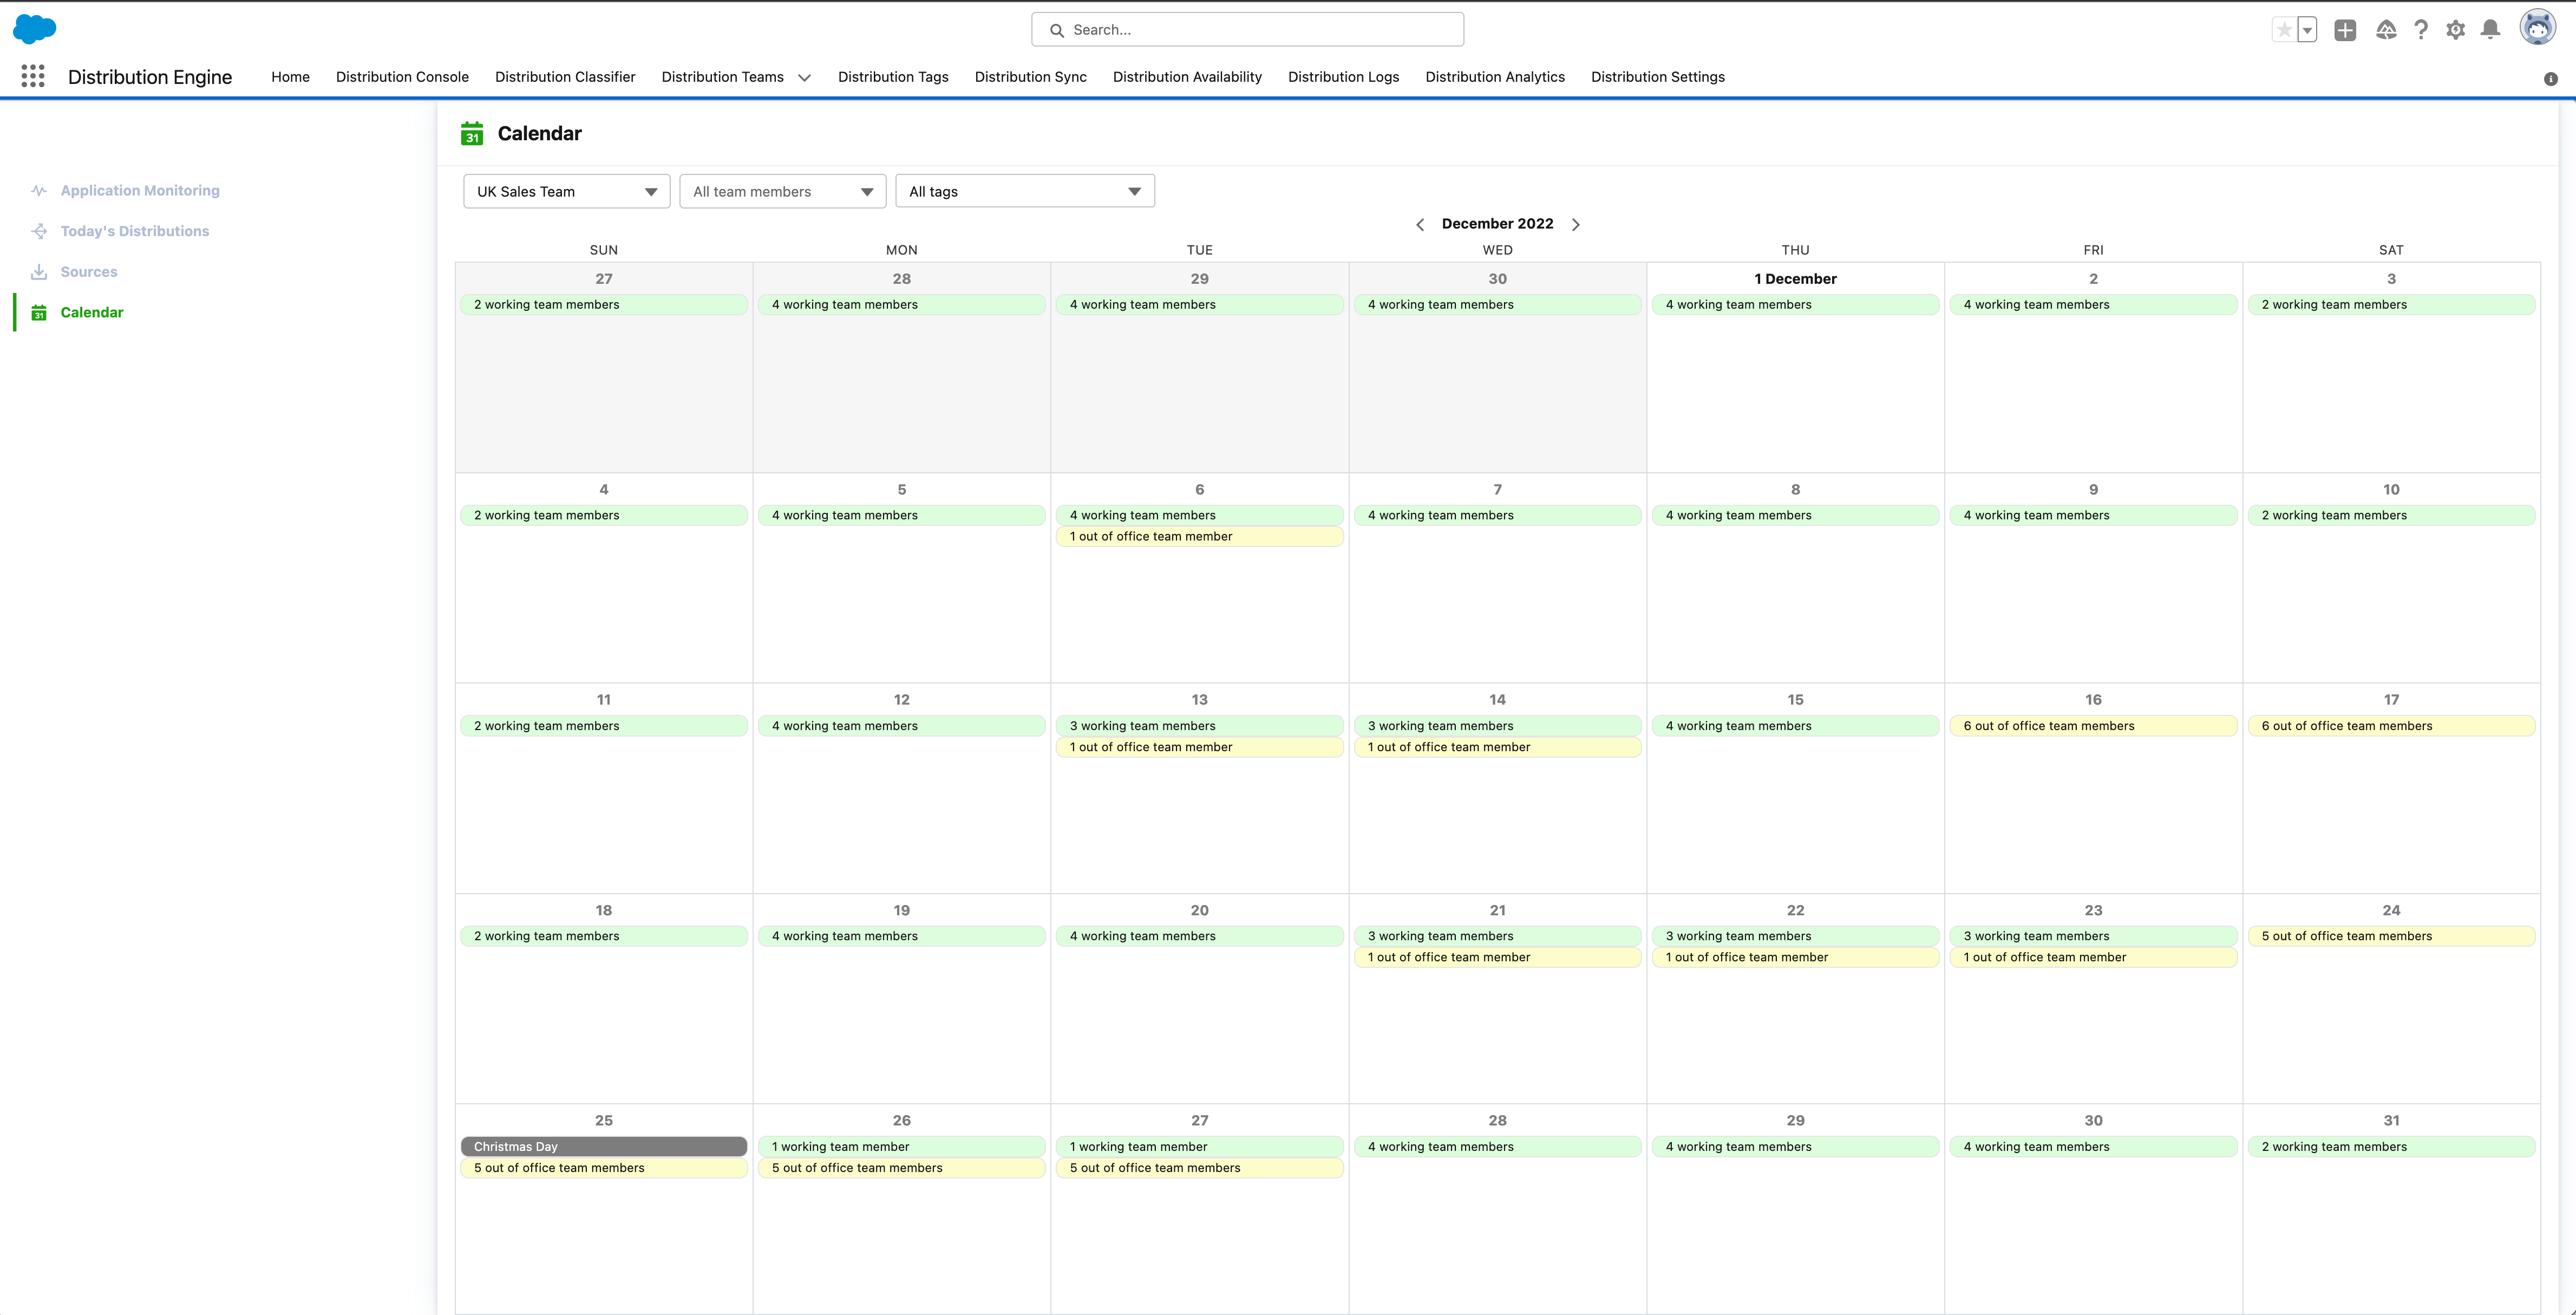Open the Setup gear icon
Image resolution: width=2576 pixels, height=1315 pixels.
pyautogui.click(x=2456, y=30)
